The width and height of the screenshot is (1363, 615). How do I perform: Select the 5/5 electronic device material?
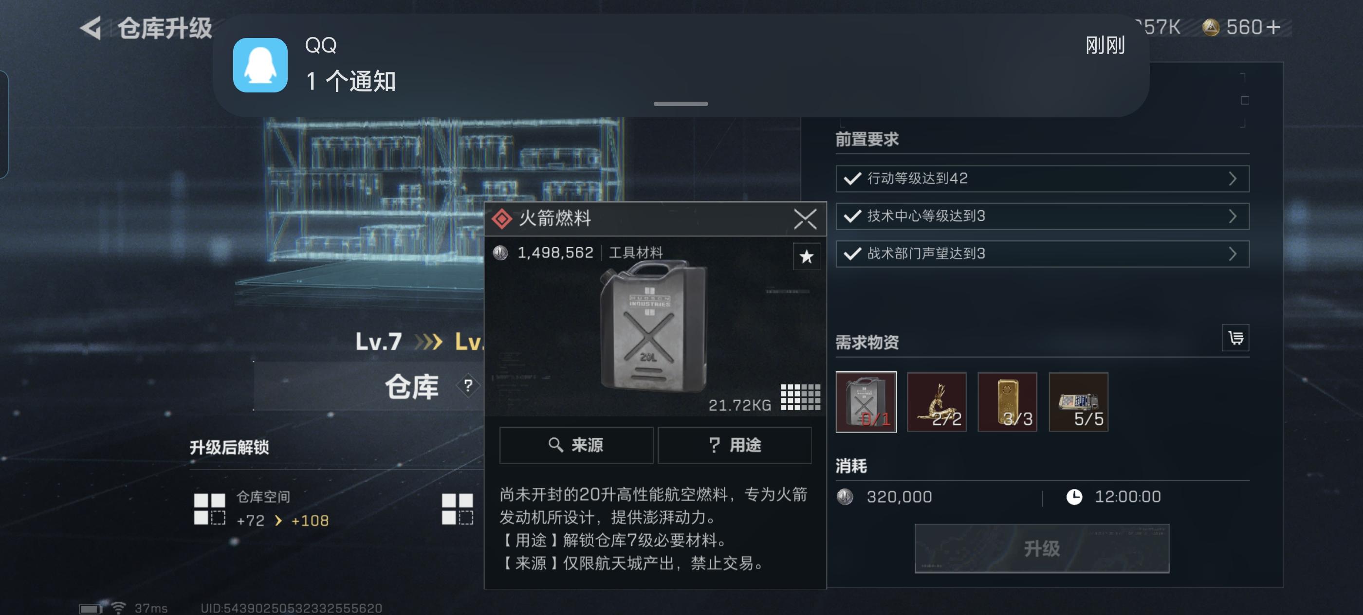(1078, 402)
